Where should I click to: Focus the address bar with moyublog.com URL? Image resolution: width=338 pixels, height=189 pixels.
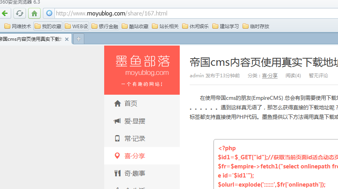click(196, 13)
